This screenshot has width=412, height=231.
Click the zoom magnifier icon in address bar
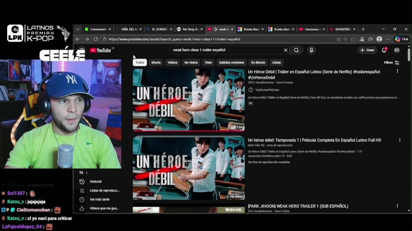click(x=345, y=39)
